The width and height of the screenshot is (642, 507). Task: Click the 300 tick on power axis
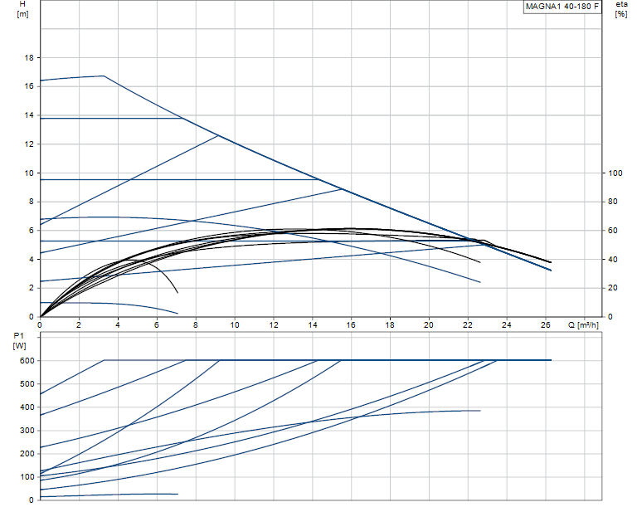(26, 430)
